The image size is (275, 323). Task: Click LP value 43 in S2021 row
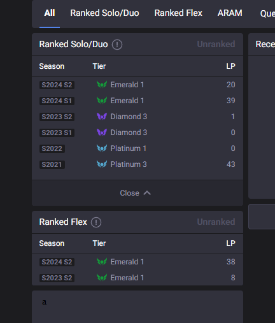point(230,164)
